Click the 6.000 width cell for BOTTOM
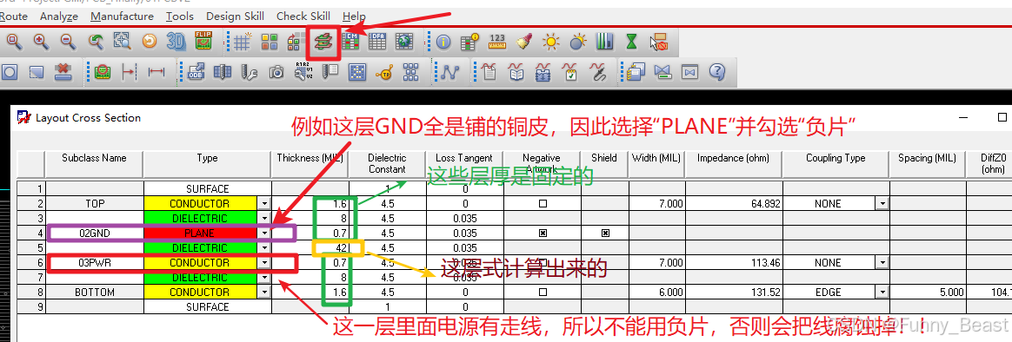This screenshot has width=1012, height=342. (656, 293)
